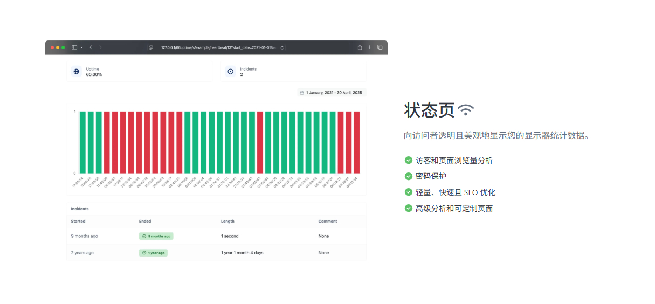Viewport: 655px width, 304px height.
Task: Click the address bar URL field
Action: (x=216, y=47)
